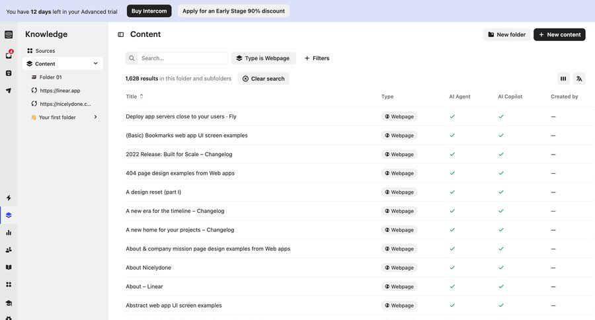The width and height of the screenshot is (595, 320).
Task: Click the AI Copilot column header
Action: coord(510,97)
